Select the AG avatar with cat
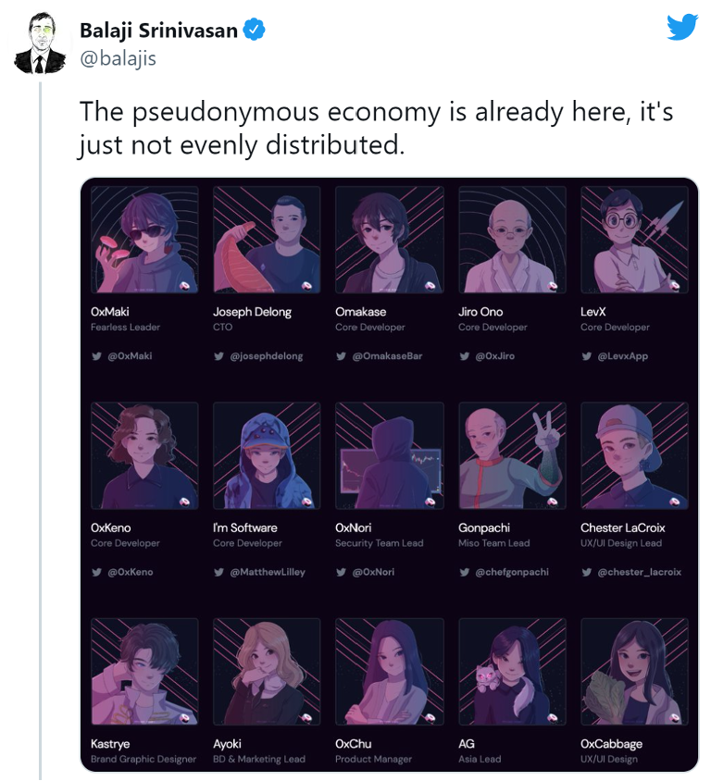This screenshot has width=711, height=781. click(512, 672)
